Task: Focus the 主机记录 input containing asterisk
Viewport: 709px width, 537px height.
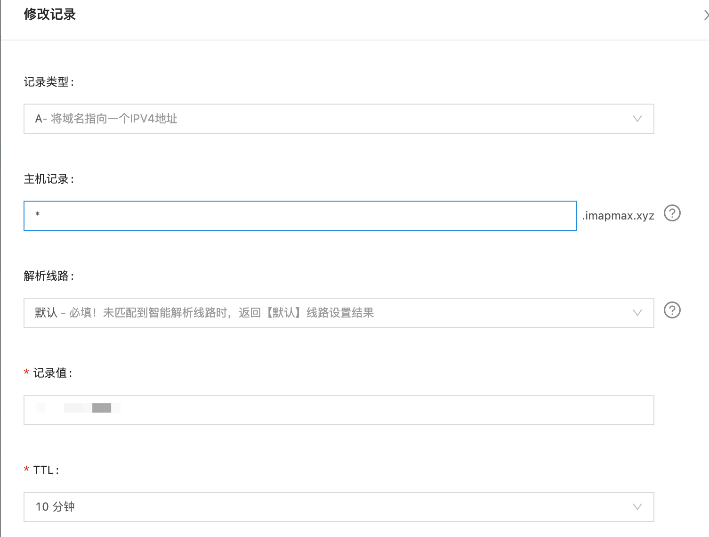Action: (300, 216)
